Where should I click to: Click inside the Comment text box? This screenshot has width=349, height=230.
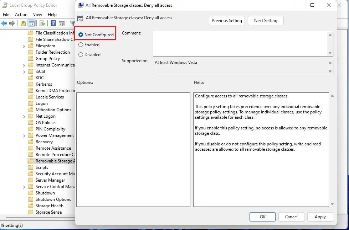240,43
